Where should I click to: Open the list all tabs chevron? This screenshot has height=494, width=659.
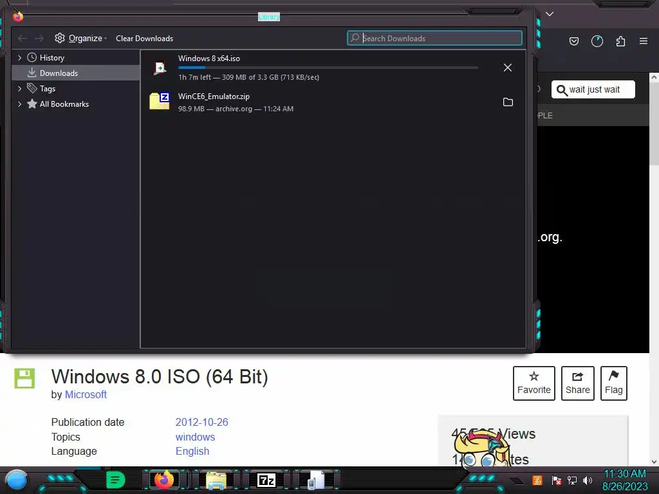pyautogui.click(x=550, y=14)
